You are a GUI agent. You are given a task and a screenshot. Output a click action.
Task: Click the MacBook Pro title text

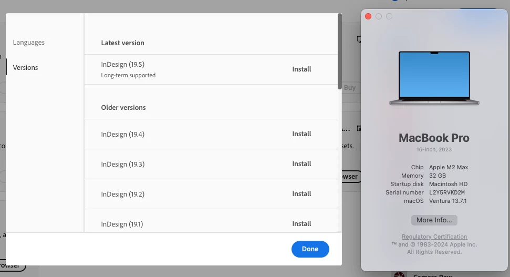tap(434, 138)
